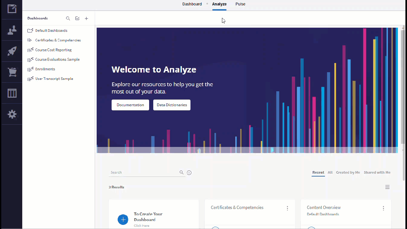Filter by Shared with Me

pos(377,172)
